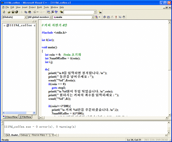
Task: Select the Find in Files 1 output tab
Action: [x=39, y=135]
